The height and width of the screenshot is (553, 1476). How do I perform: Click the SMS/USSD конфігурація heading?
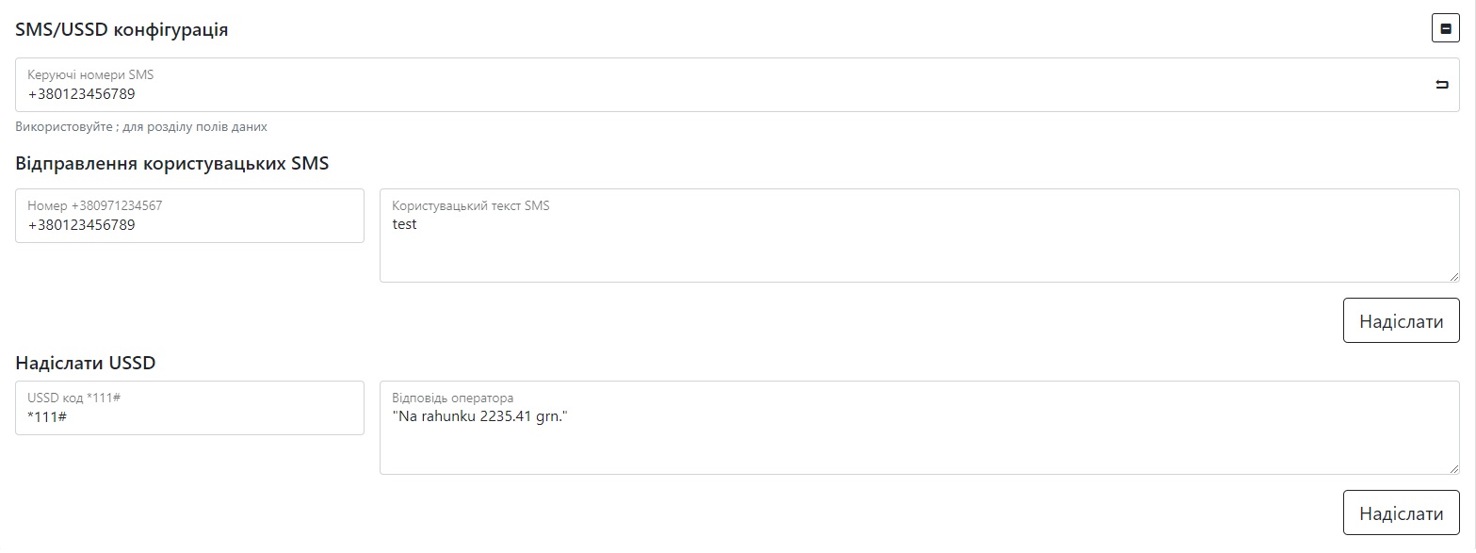[x=122, y=29]
